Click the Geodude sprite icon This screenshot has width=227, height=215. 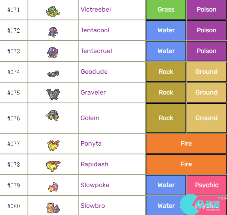[53, 74]
